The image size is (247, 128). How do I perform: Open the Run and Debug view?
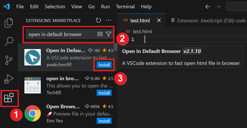click(x=9, y=79)
